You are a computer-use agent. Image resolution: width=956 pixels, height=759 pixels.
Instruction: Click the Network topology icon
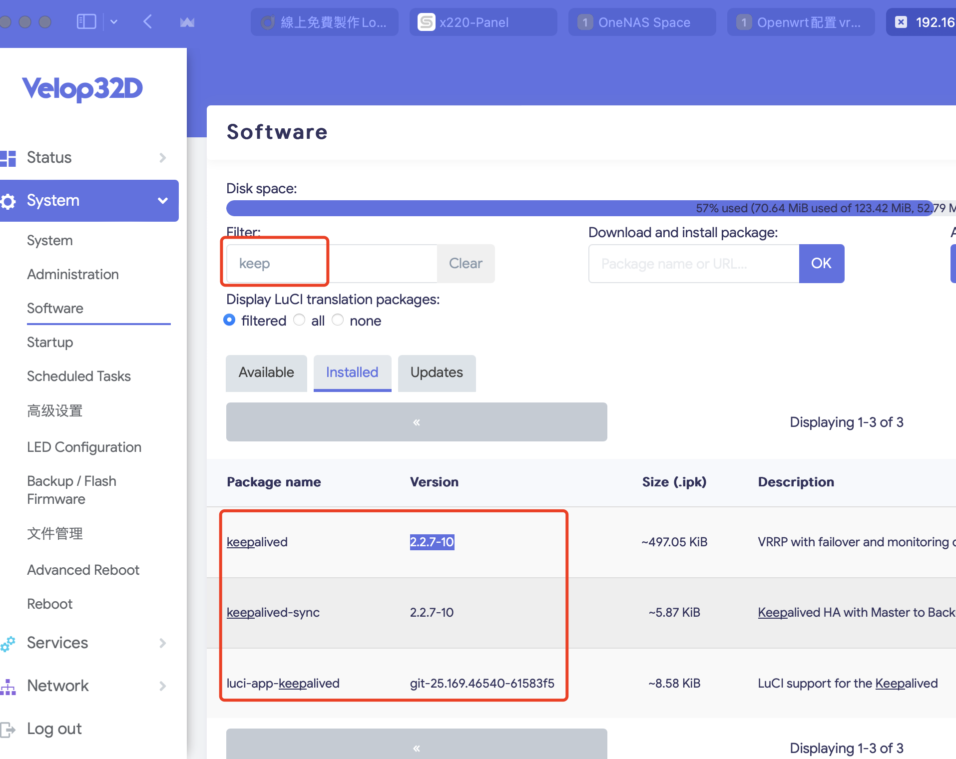pos(8,687)
